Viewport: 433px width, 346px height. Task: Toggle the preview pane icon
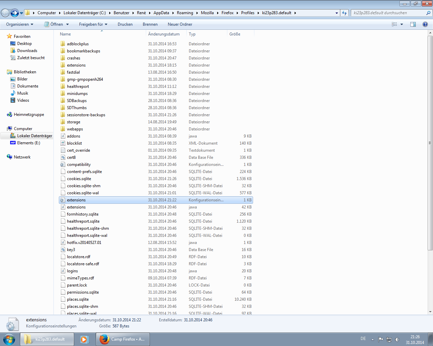click(x=413, y=24)
